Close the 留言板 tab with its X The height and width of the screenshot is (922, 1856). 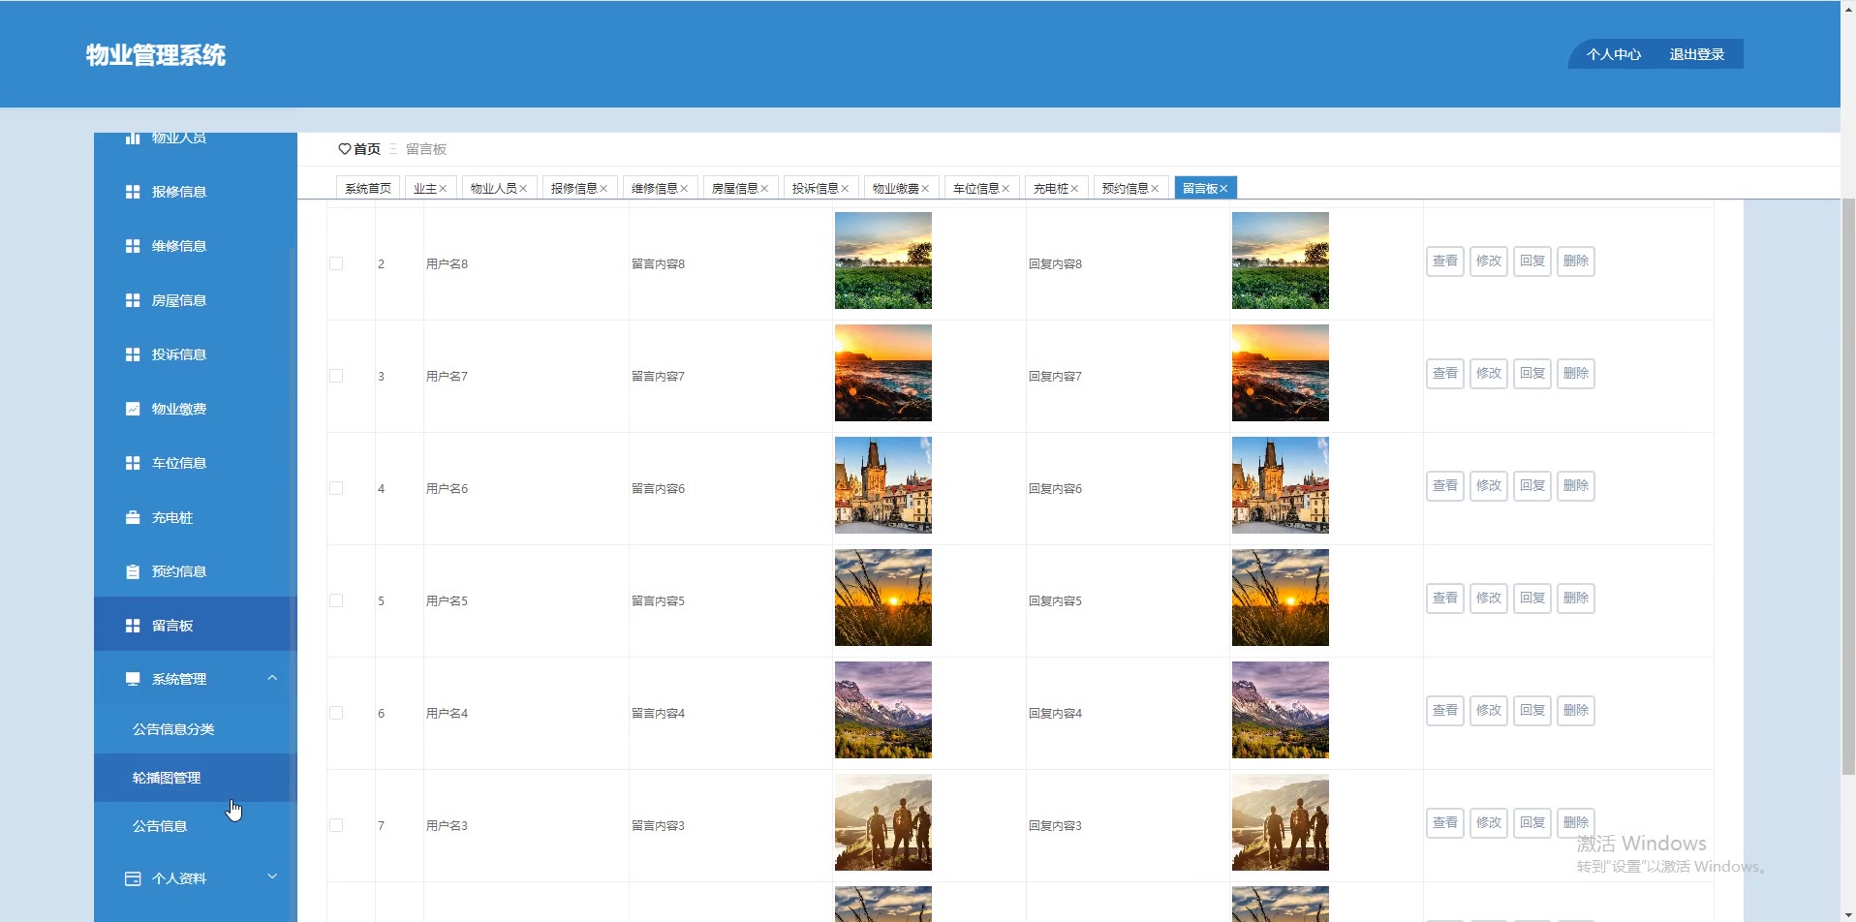[1223, 189]
